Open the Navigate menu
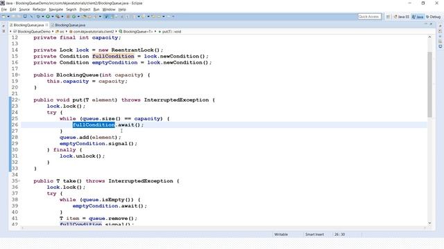Viewport: 444px width, 249px height. [55, 9]
